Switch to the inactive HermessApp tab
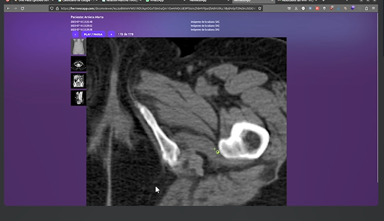The image size is (384, 221). coord(209,1)
